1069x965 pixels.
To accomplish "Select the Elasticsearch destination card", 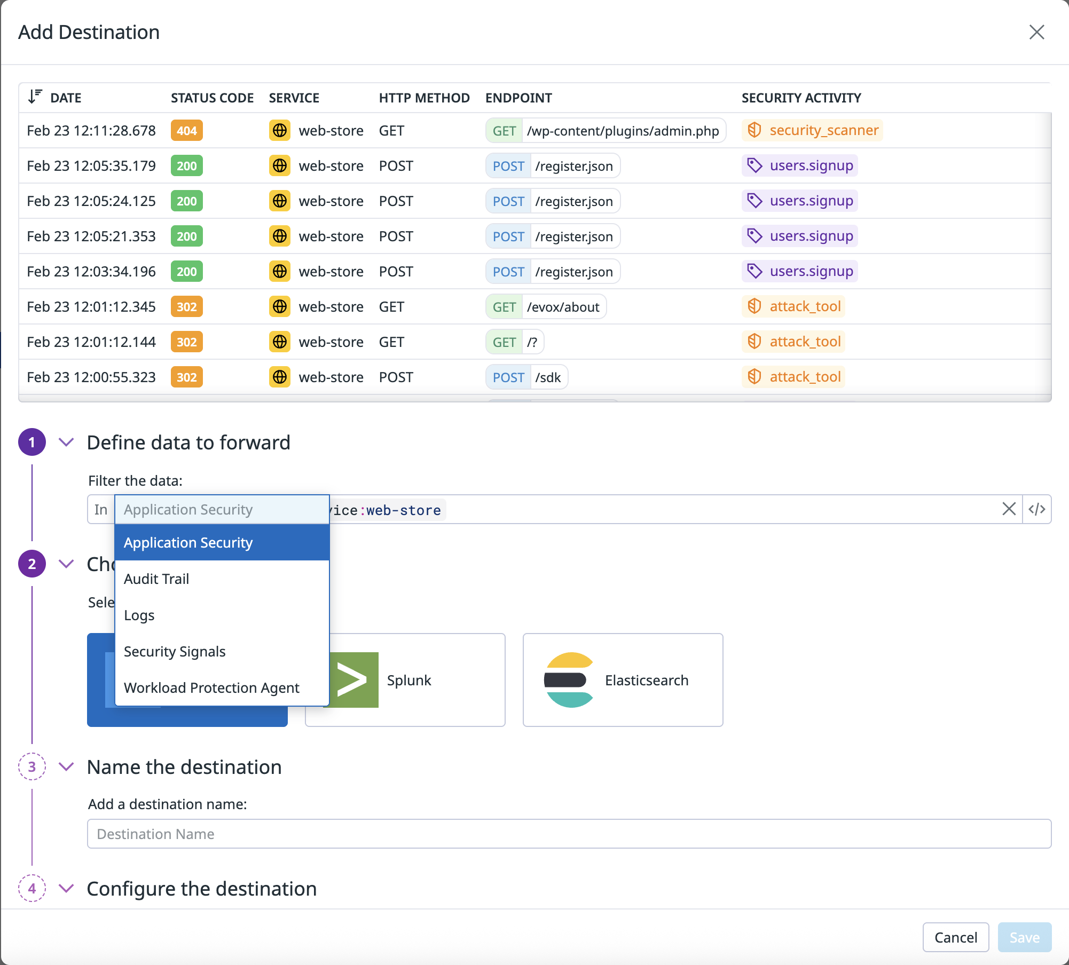I will click(x=623, y=679).
